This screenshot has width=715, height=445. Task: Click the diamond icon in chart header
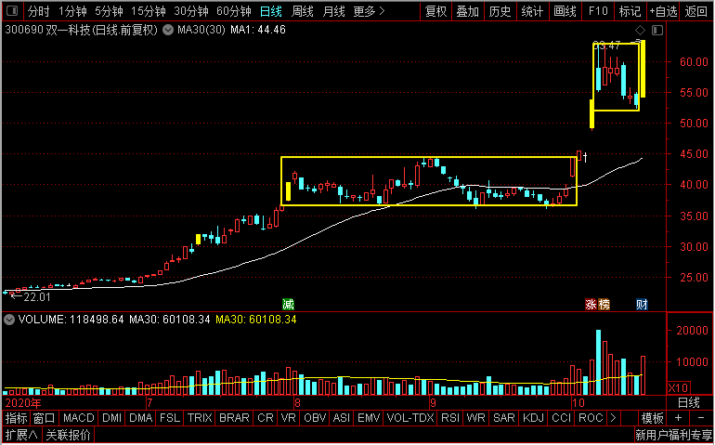[x=640, y=30]
